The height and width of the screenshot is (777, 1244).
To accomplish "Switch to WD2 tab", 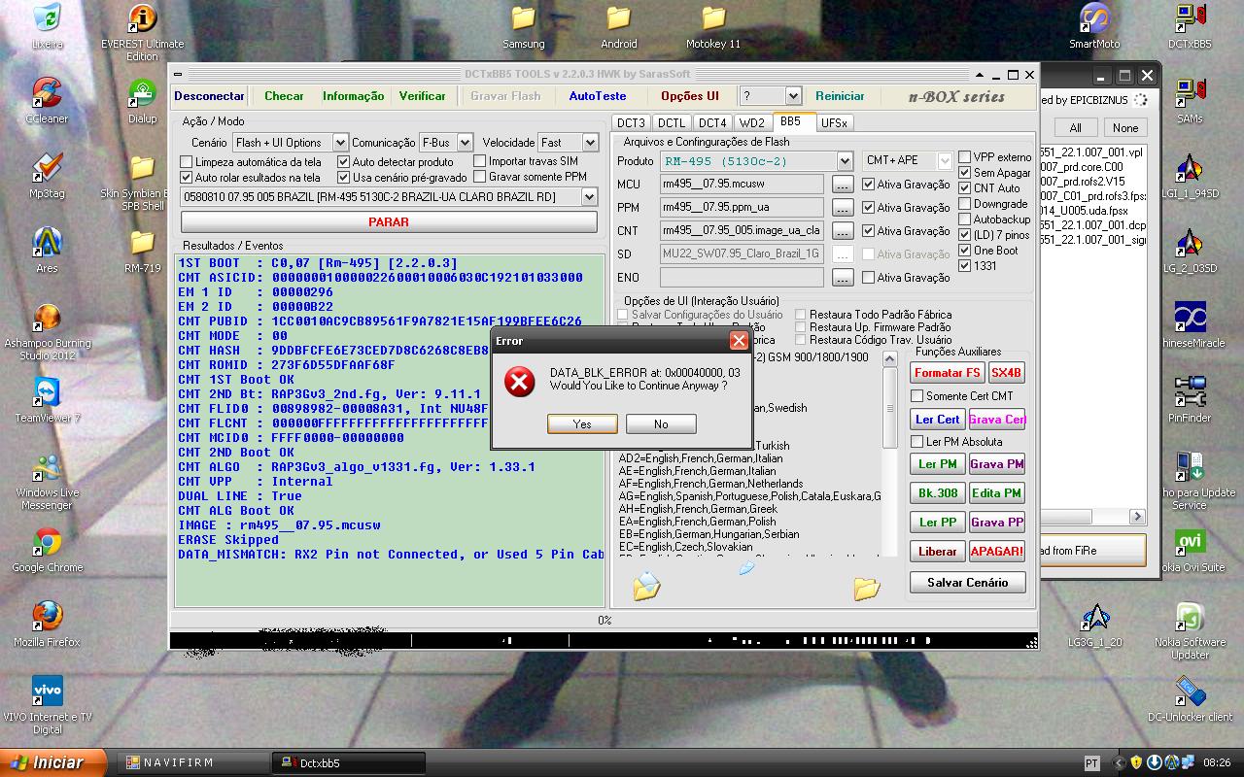I will (752, 122).
